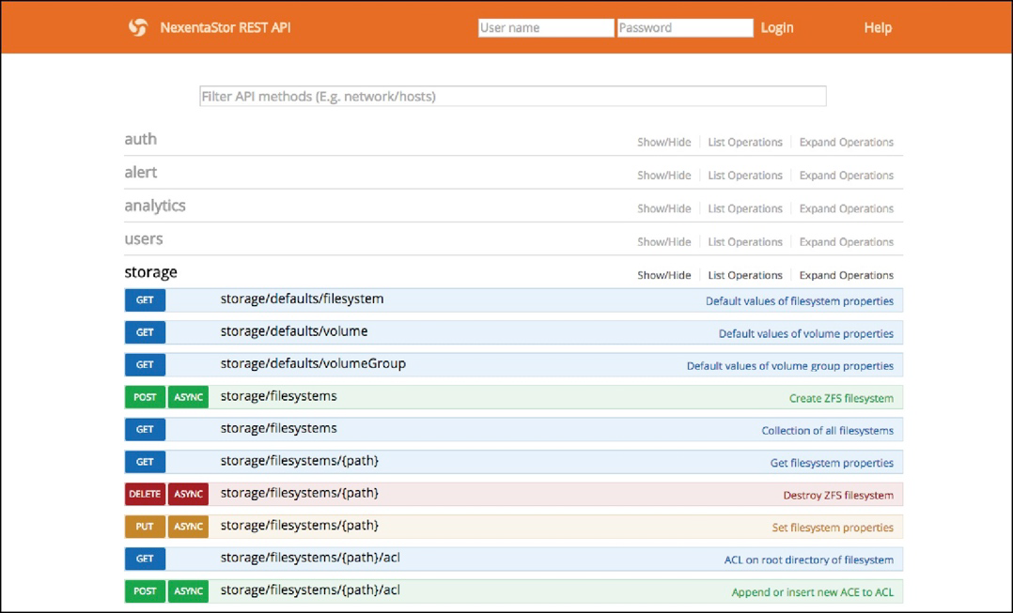Click Default values of filesystem properties
1013x613 pixels.
[799, 301]
